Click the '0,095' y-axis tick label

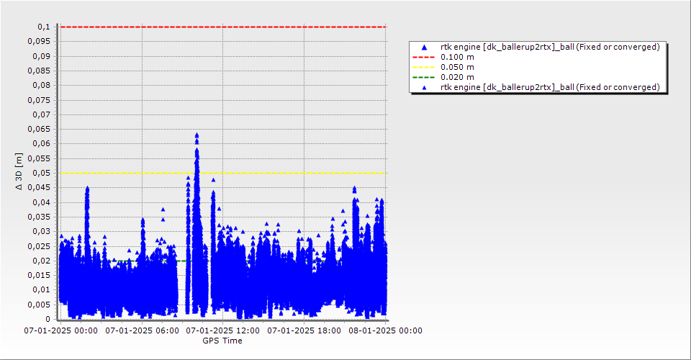[x=39, y=42]
